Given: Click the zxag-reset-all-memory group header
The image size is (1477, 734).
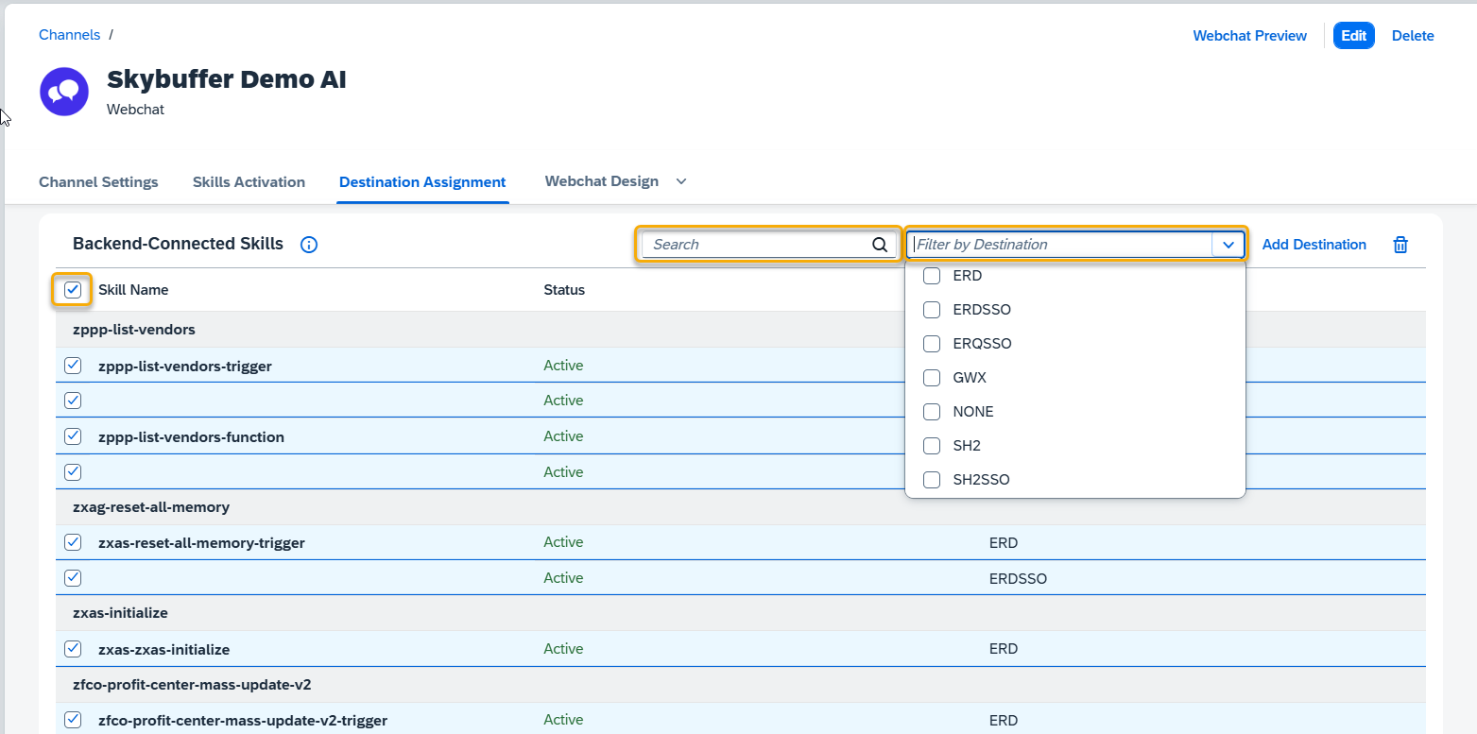Looking at the screenshot, I should click(740, 507).
